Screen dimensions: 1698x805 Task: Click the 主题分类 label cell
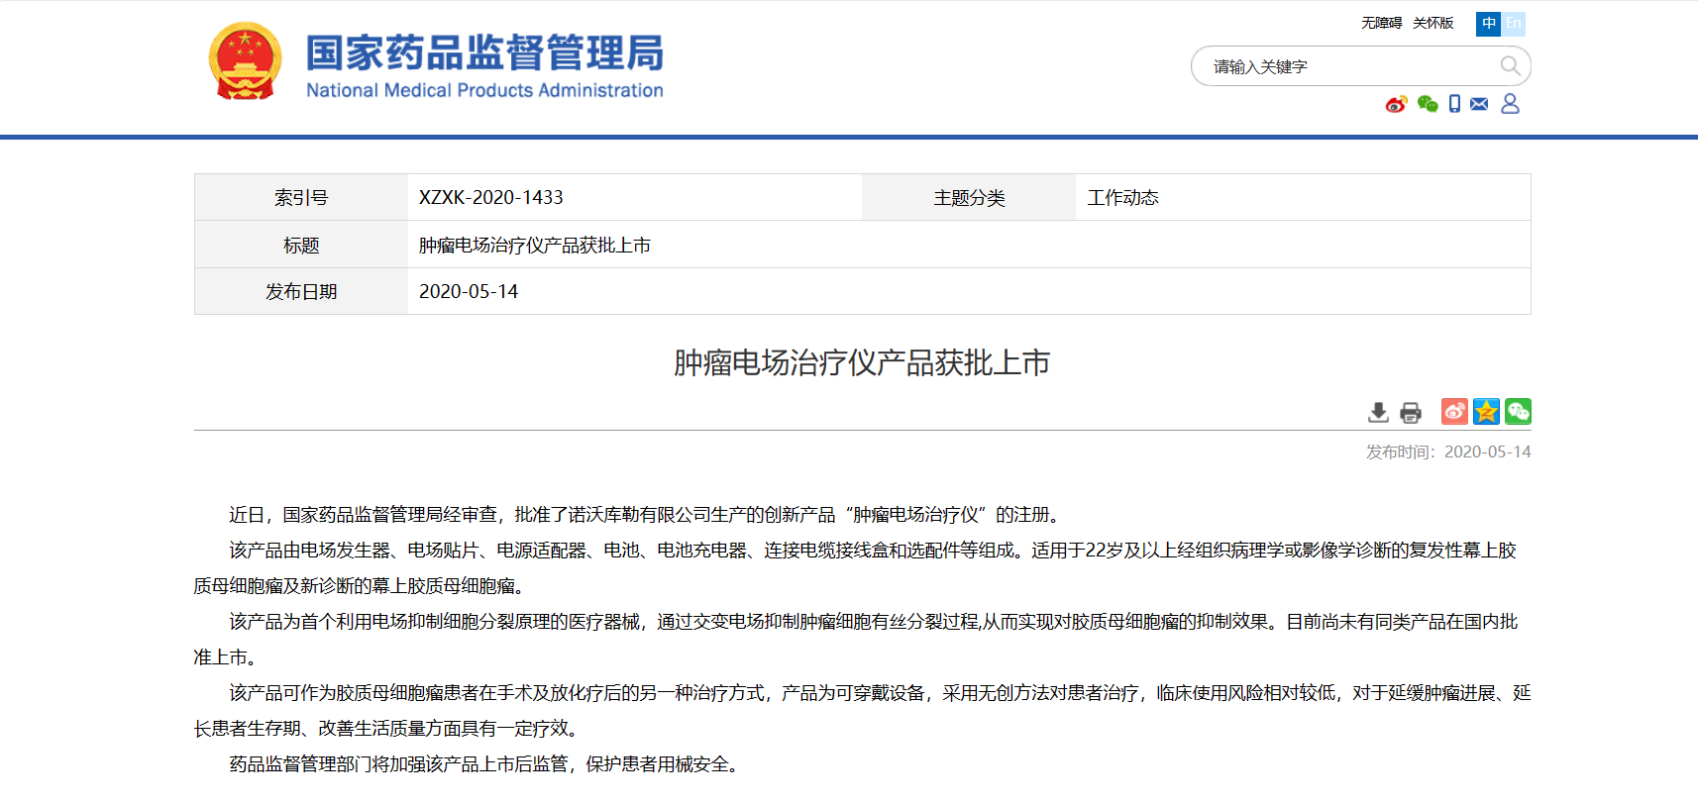pyautogui.click(x=969, y=197)
